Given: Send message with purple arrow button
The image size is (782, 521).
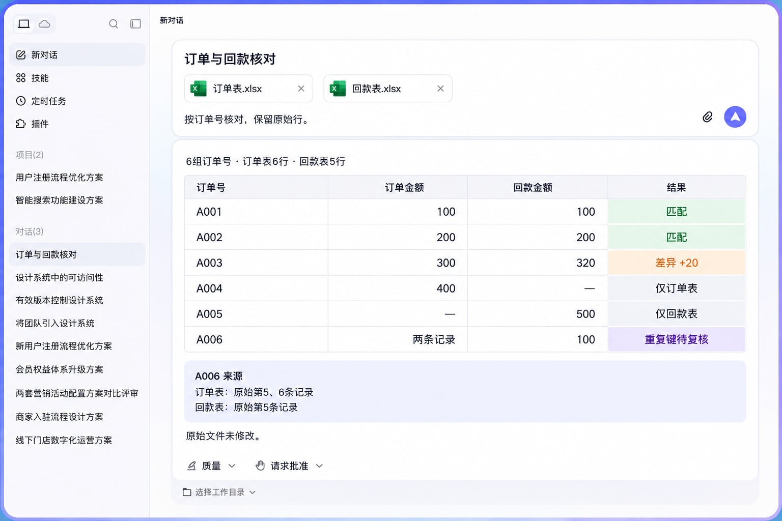Looking at the screenshot, I should click(x=735, y=117).
